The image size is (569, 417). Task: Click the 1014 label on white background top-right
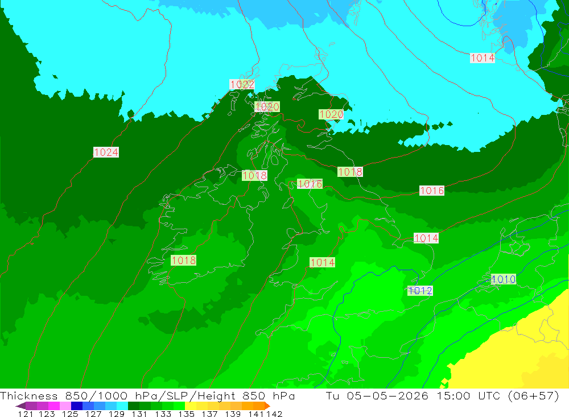point(483,57)
